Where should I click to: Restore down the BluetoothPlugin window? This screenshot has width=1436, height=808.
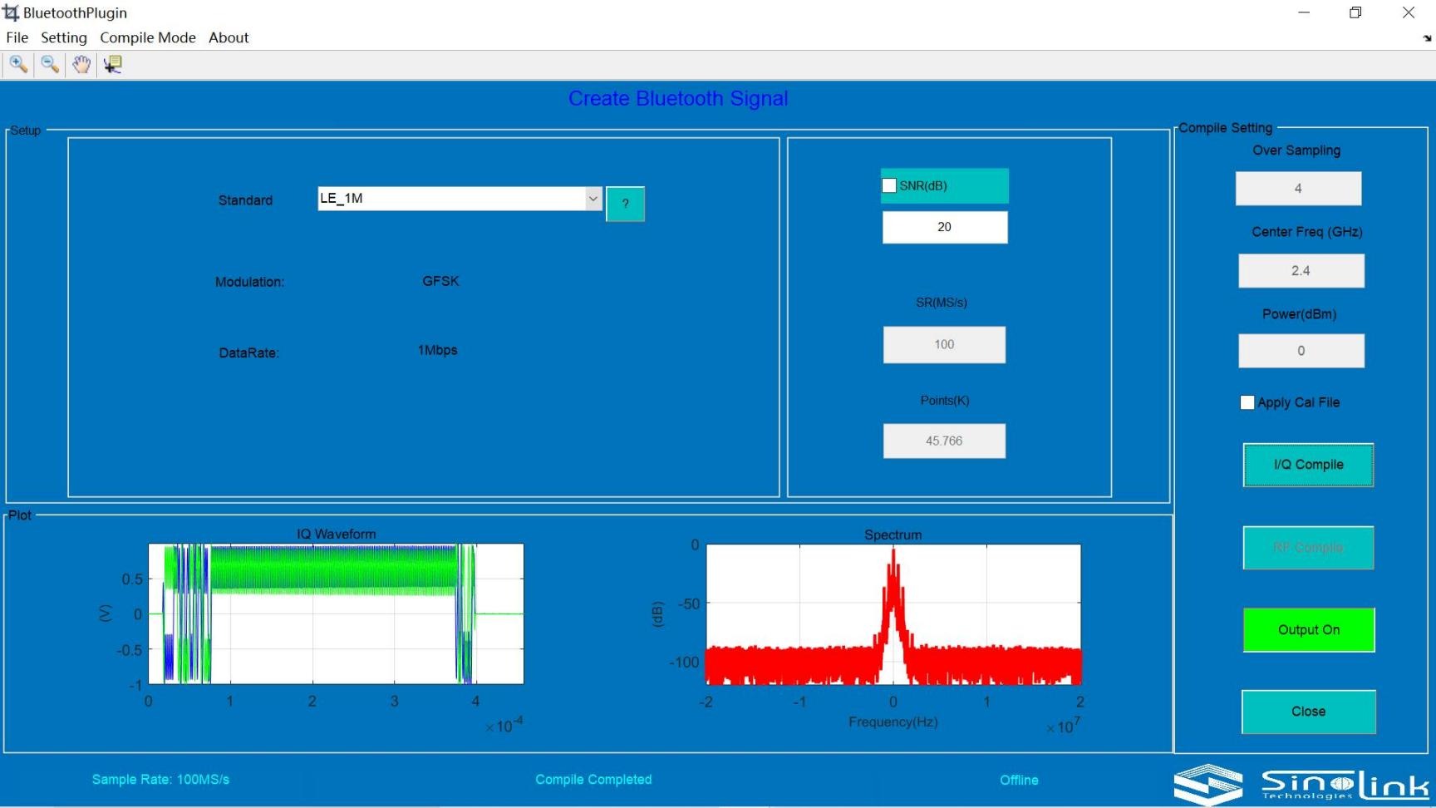click(1355, 12)
